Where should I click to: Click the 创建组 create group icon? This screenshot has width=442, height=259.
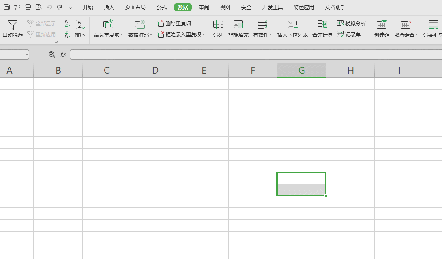pos(382,25)
